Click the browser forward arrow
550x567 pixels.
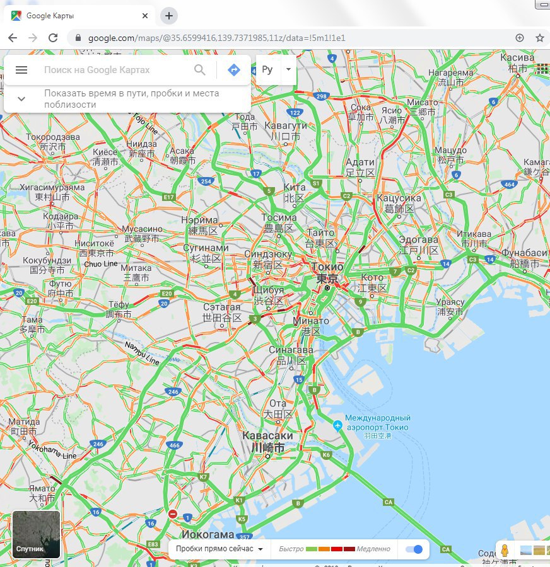click(x=33, y=38)
